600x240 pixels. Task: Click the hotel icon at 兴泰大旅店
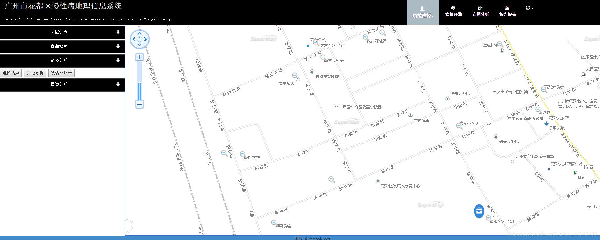[x=496, y=136]
